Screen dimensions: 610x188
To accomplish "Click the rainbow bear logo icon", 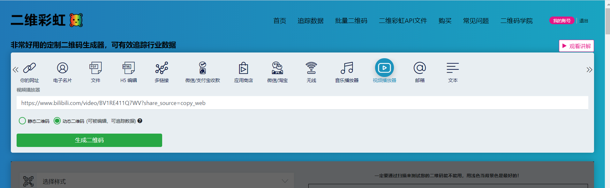I will (x=76, y=20).
